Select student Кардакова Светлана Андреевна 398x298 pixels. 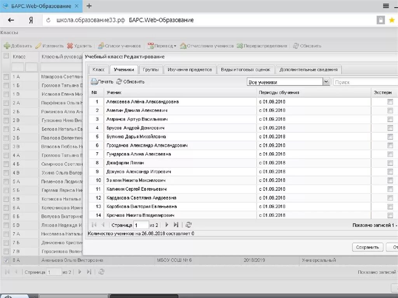pos(141,198)
